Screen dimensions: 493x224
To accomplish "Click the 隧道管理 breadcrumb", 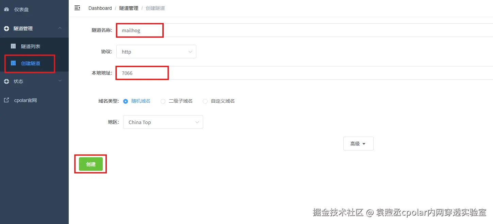I will (129, 8).
